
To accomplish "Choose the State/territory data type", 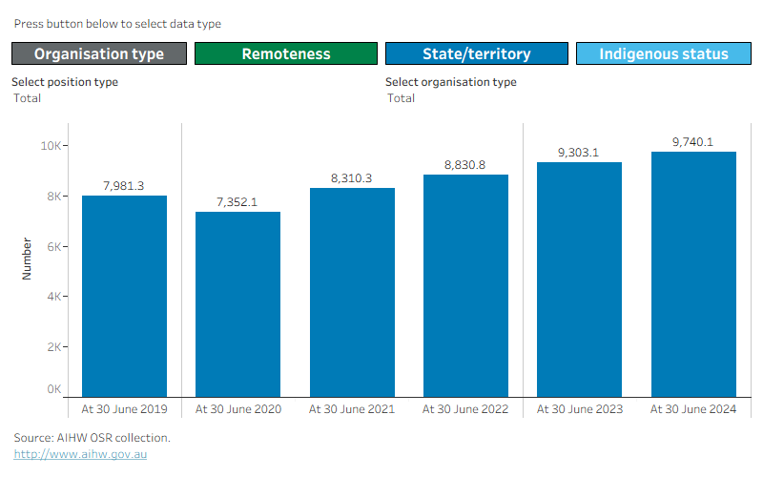I will [x=477, y=53].
